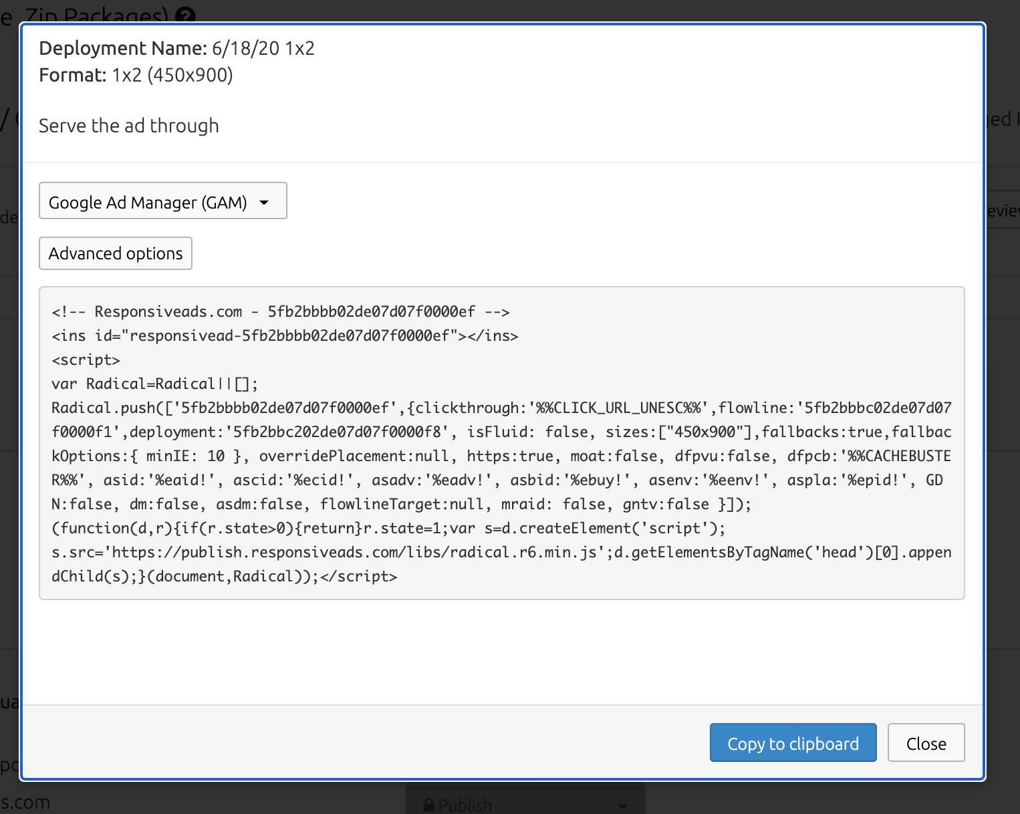Click the 'var Radical=Radical||[];' code line
Screen dimensions: 1020x814
coord(154,384)
